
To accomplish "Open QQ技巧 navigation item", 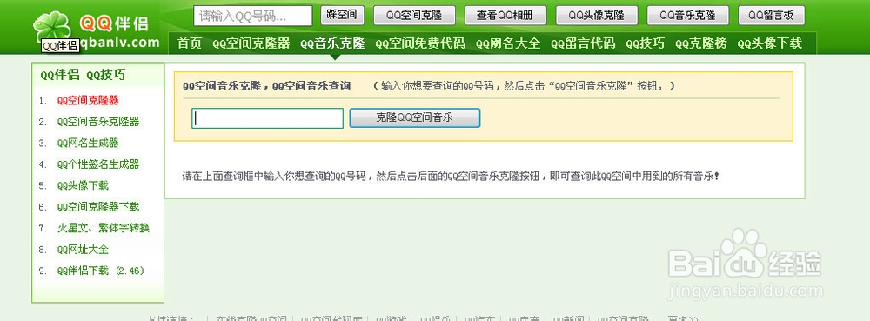I will [646, 43].
